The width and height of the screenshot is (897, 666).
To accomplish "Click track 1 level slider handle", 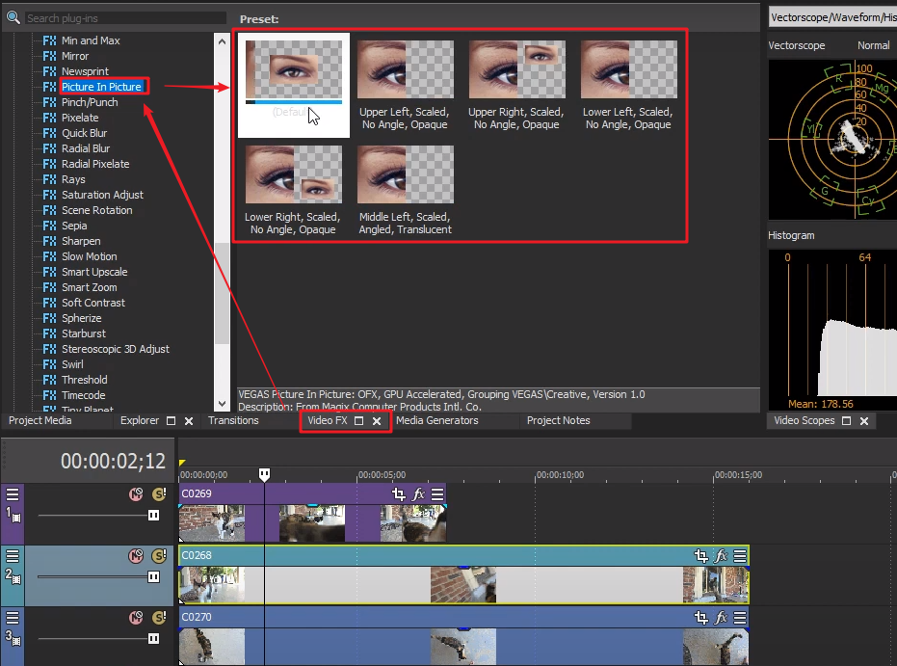I will (x=154, y=516).
